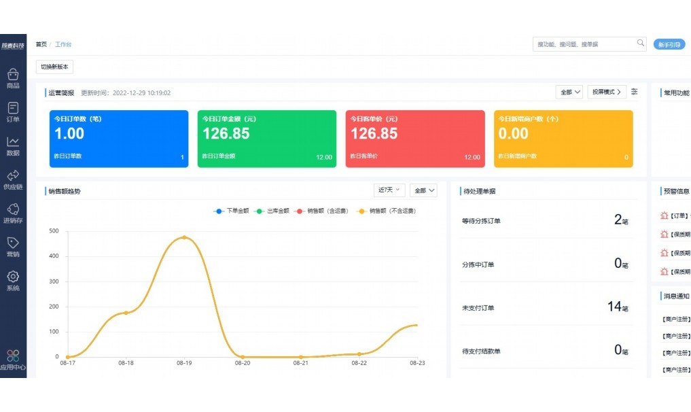This screenshot has width=691, height=412.
Task: Go to 首页 in the breadcrumb
Action: tap(41, 44)
